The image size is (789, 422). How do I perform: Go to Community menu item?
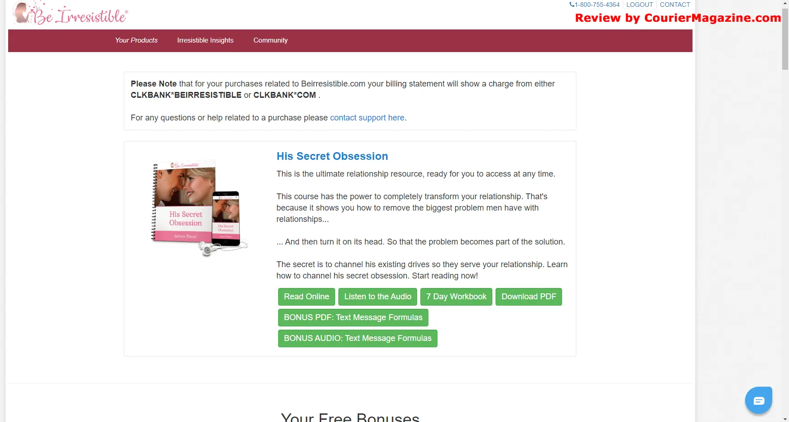coord(270,40)
